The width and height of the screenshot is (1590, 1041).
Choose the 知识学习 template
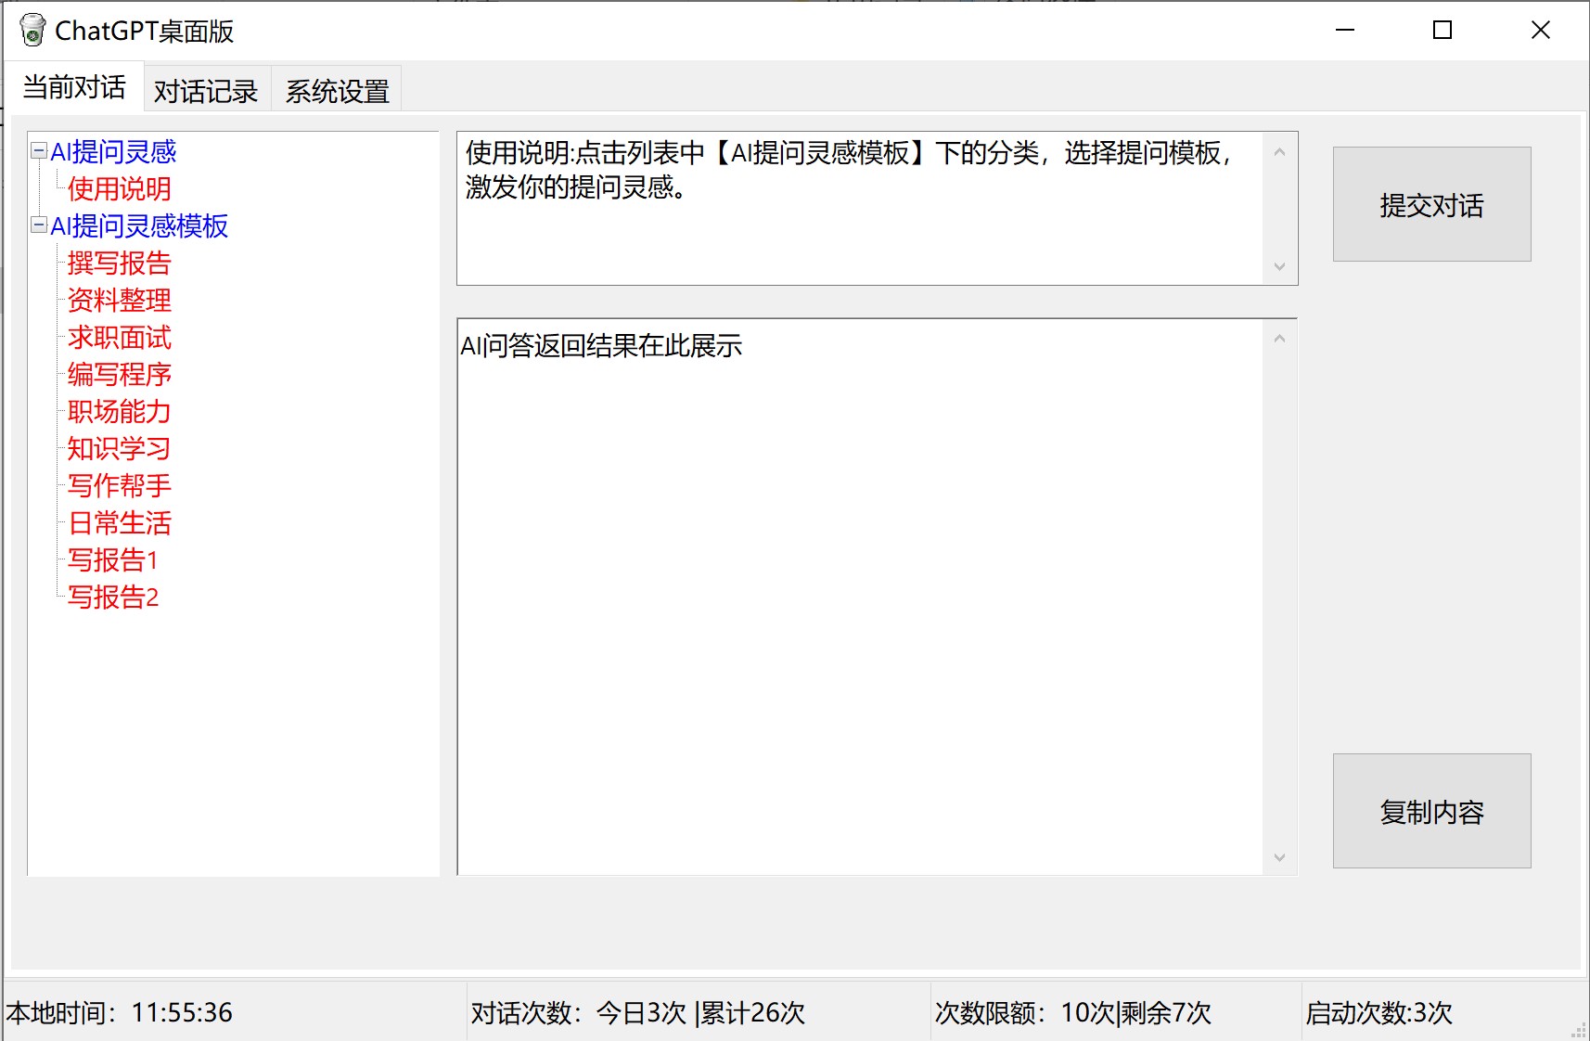[x=120, y=448]
